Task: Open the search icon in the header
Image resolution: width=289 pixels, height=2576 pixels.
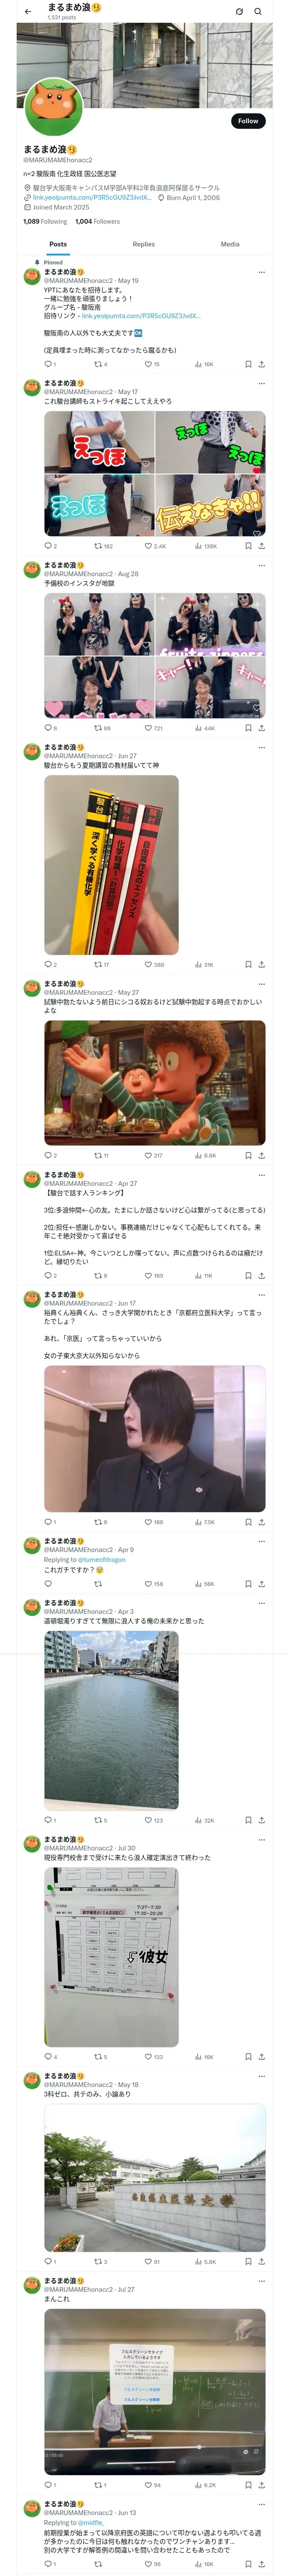Action: coord(258,12)
